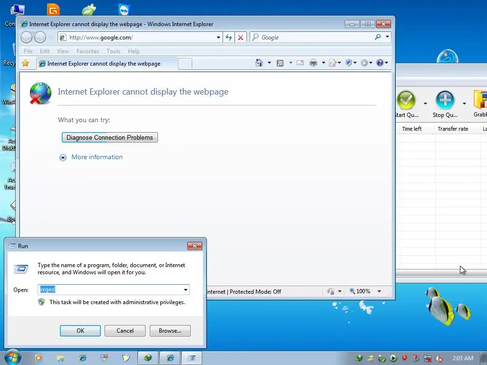The height and width of the screenshot is (365, 487).
Task: Click the Refresh icon next to address bar
Action: tap(229, 38)
